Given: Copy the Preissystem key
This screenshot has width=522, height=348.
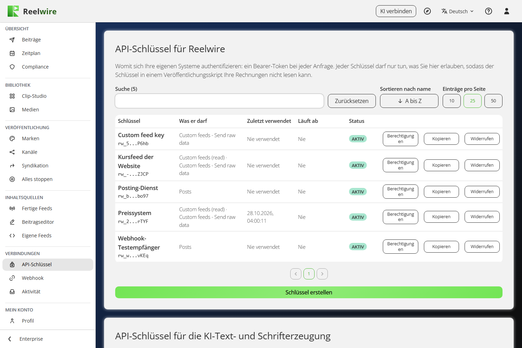Looking at the screenshot, I should tap(441, 217).
